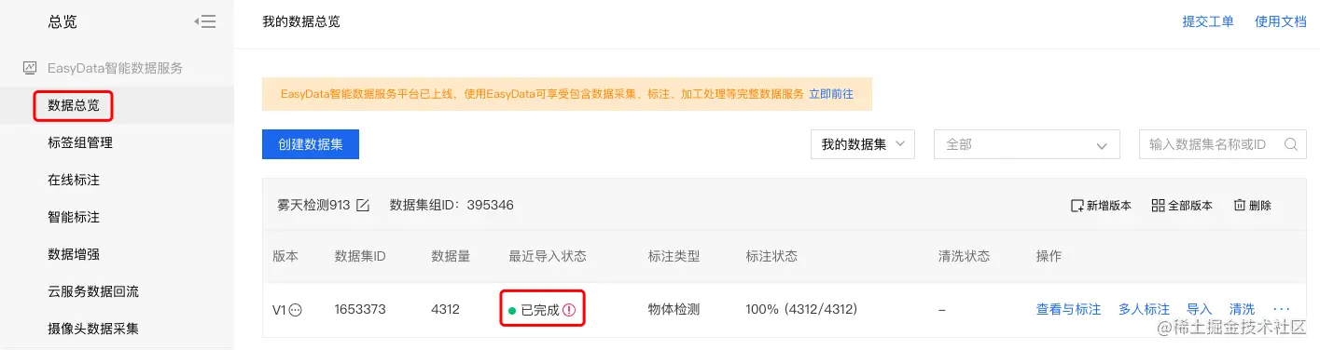Click the red warning icon beside 已完成
Screen dimensions: 1320x350
tap(569, 310)
